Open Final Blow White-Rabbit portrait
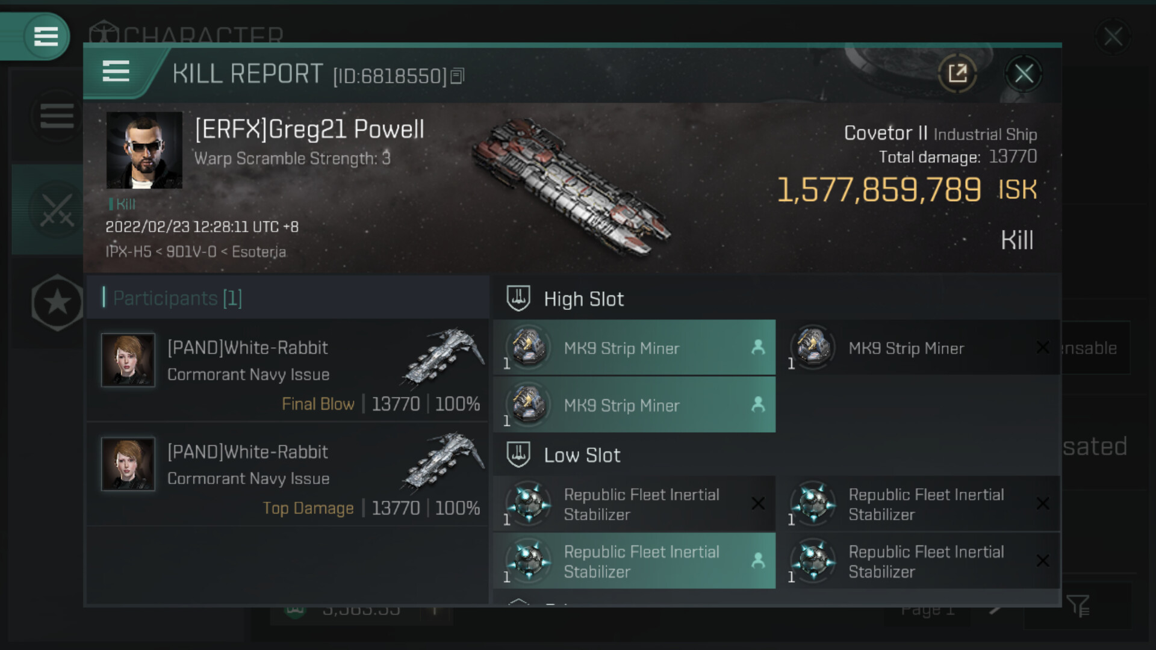1156x650 pixels. [x=128, y=360]
